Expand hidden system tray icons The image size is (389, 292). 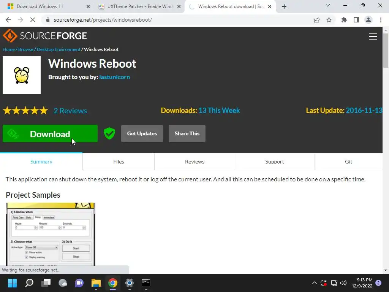(x=314, y=283)
